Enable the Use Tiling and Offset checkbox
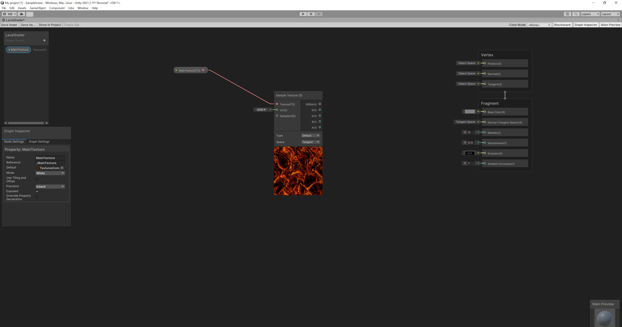Screen dimensions: 622x327 coord(37,180)
